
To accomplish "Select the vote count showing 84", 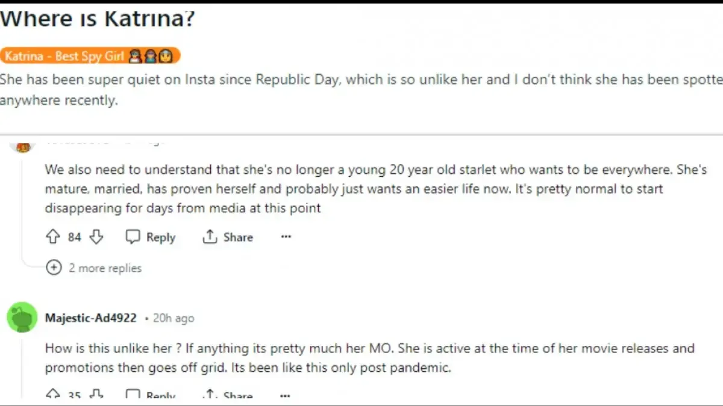I will [74, 237].
